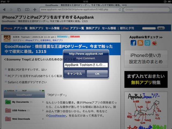Tap the Web Downloads folder icon

coord(8,119)
